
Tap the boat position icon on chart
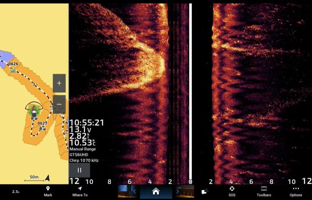point(34,111)
